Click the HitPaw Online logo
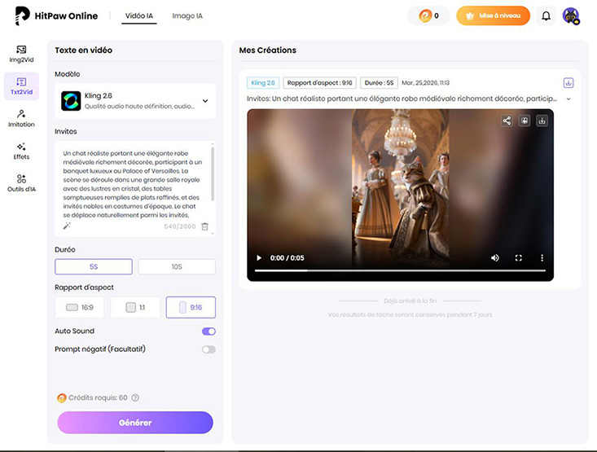Viewport: 597px width, 452px height. tap(56, 16)
